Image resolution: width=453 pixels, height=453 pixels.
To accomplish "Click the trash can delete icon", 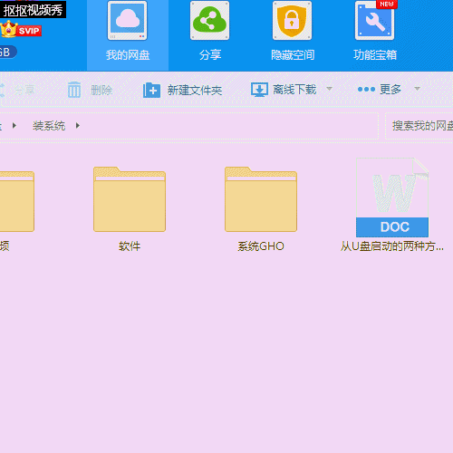I will tap(74, 90).
